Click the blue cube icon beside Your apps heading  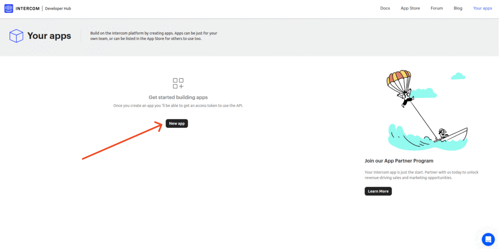(x=16, y=36)
